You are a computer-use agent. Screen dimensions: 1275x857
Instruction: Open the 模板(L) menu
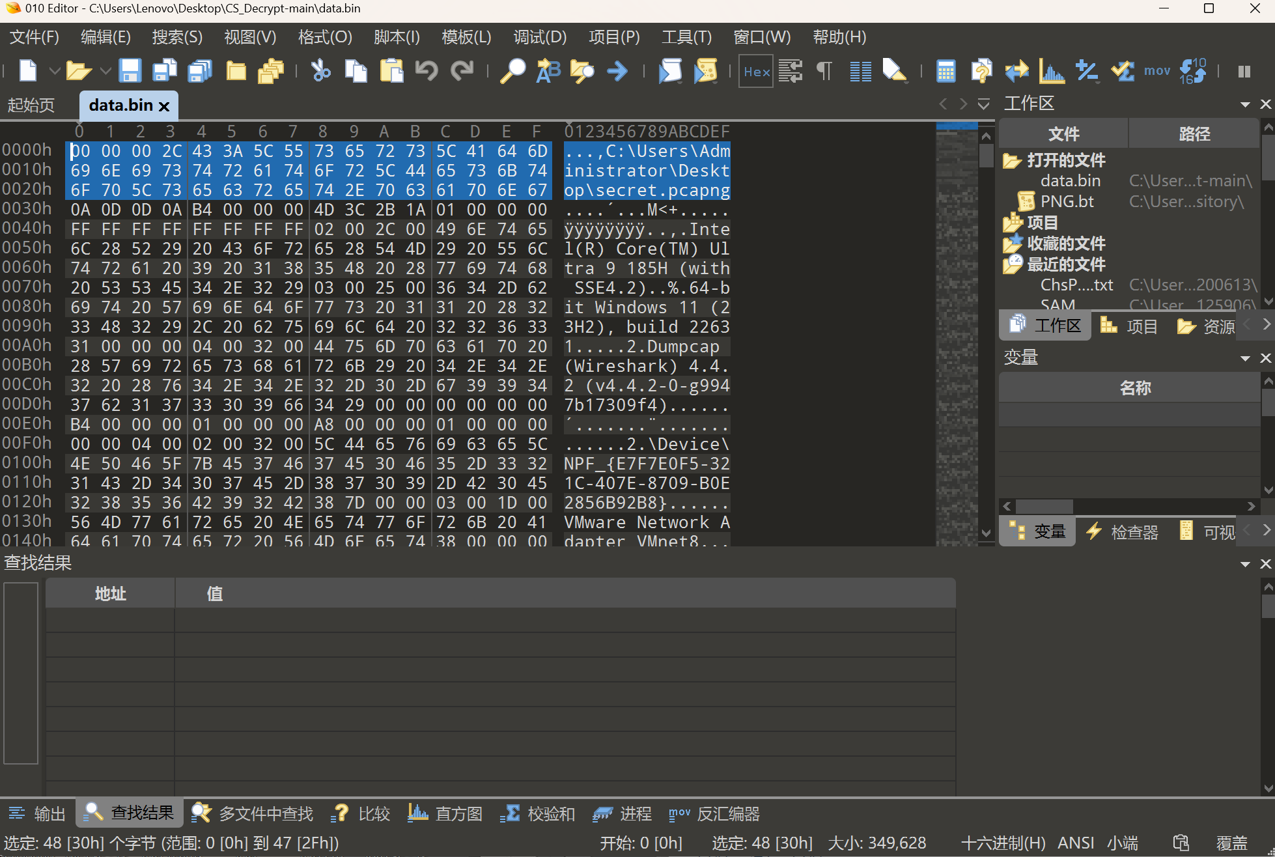pos(466,37)
